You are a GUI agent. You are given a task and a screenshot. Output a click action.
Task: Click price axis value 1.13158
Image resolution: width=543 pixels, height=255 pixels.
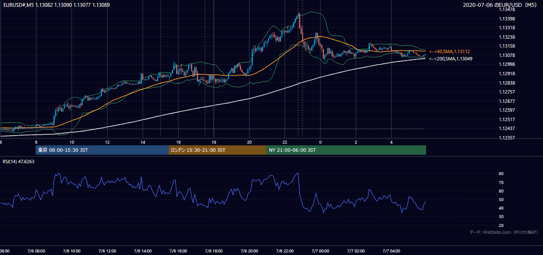pos(507,46)
